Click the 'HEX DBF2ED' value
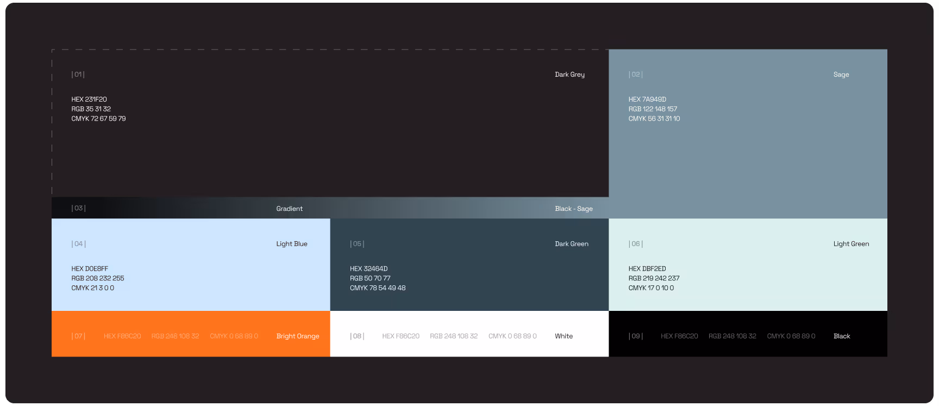The height and width of the screenshot is (406, 939). (647, 269)
